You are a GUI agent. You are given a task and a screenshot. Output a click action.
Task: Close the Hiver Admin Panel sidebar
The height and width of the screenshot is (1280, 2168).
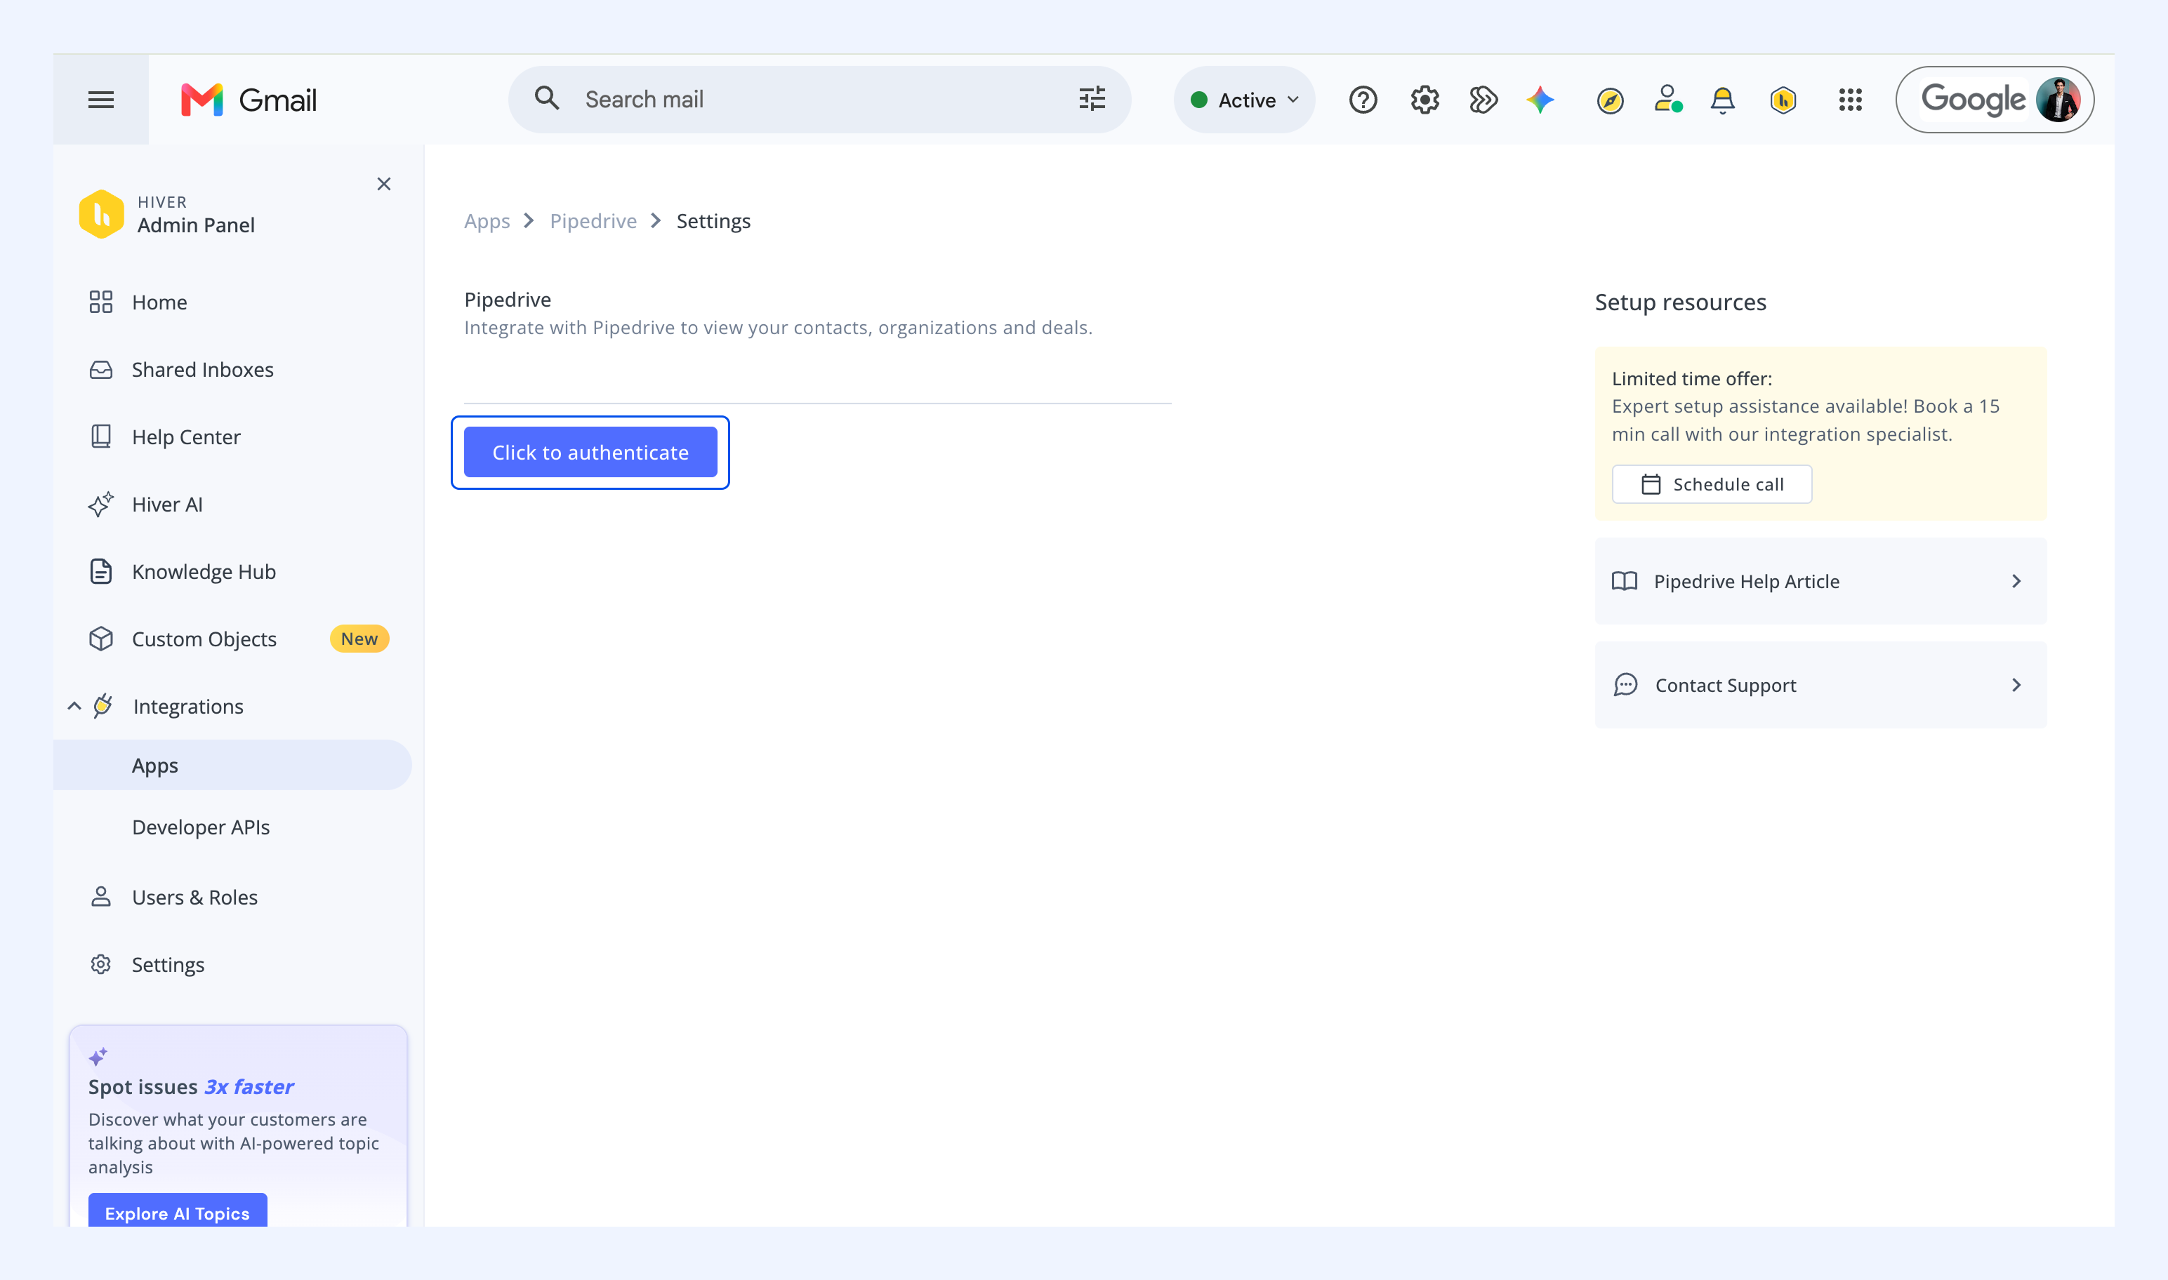click(x=384, y=184)
